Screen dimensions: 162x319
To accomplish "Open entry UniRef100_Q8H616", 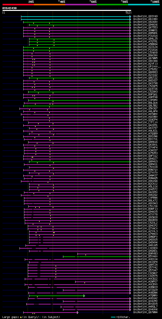I will pos(145,142).
